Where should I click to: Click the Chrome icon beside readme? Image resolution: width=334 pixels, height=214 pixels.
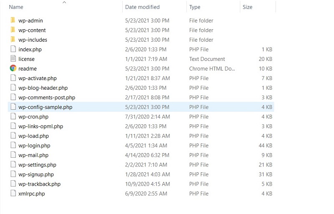[13, 68]
